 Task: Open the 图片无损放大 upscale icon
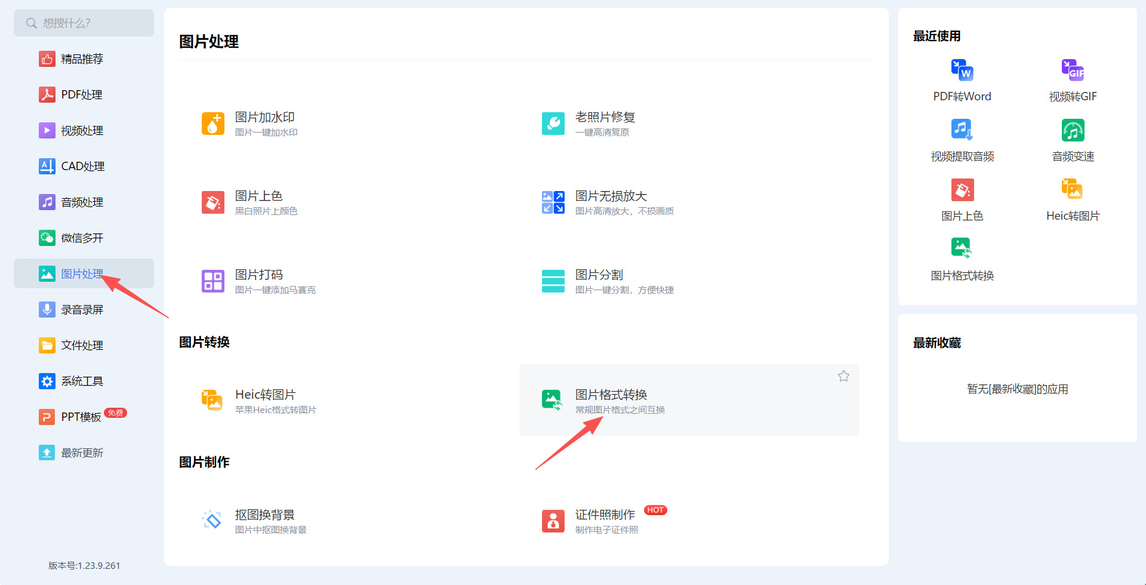click(553, 202)
